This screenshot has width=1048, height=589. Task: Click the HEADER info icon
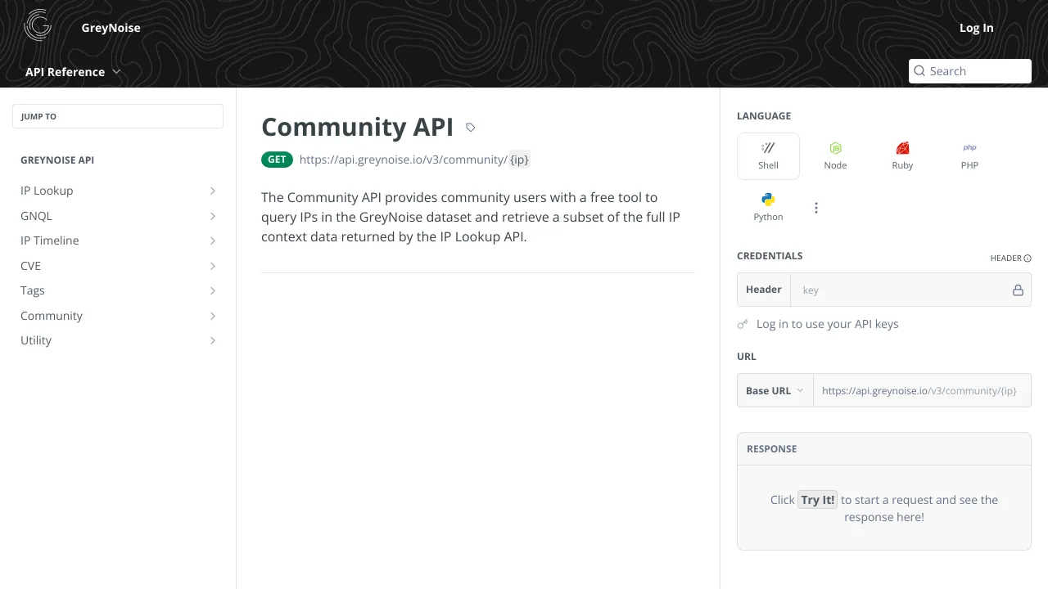click(1028, 259)
